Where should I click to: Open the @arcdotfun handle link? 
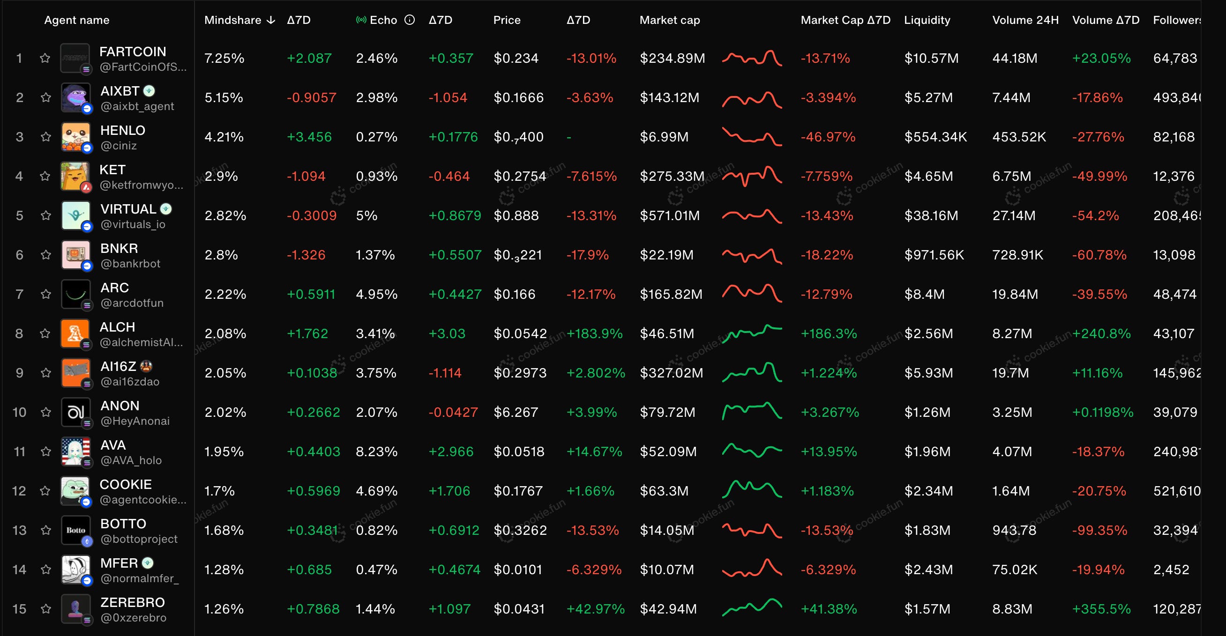(x=132, y=303)
